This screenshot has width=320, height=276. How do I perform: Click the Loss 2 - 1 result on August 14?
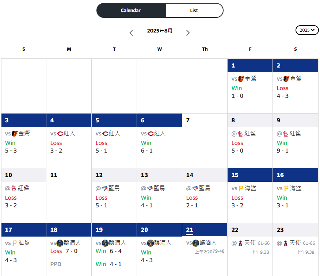coord(192,202)
